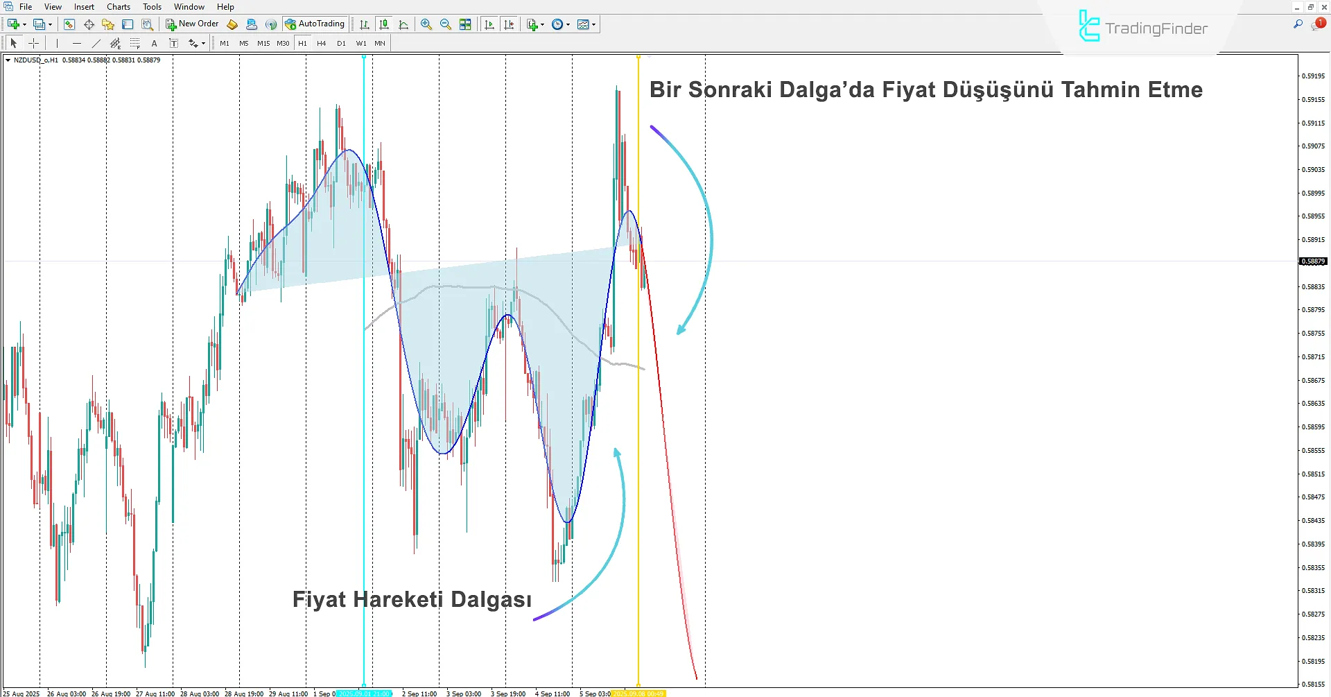Open the Tools menu
1331x697 pixels.
(152, 6)
